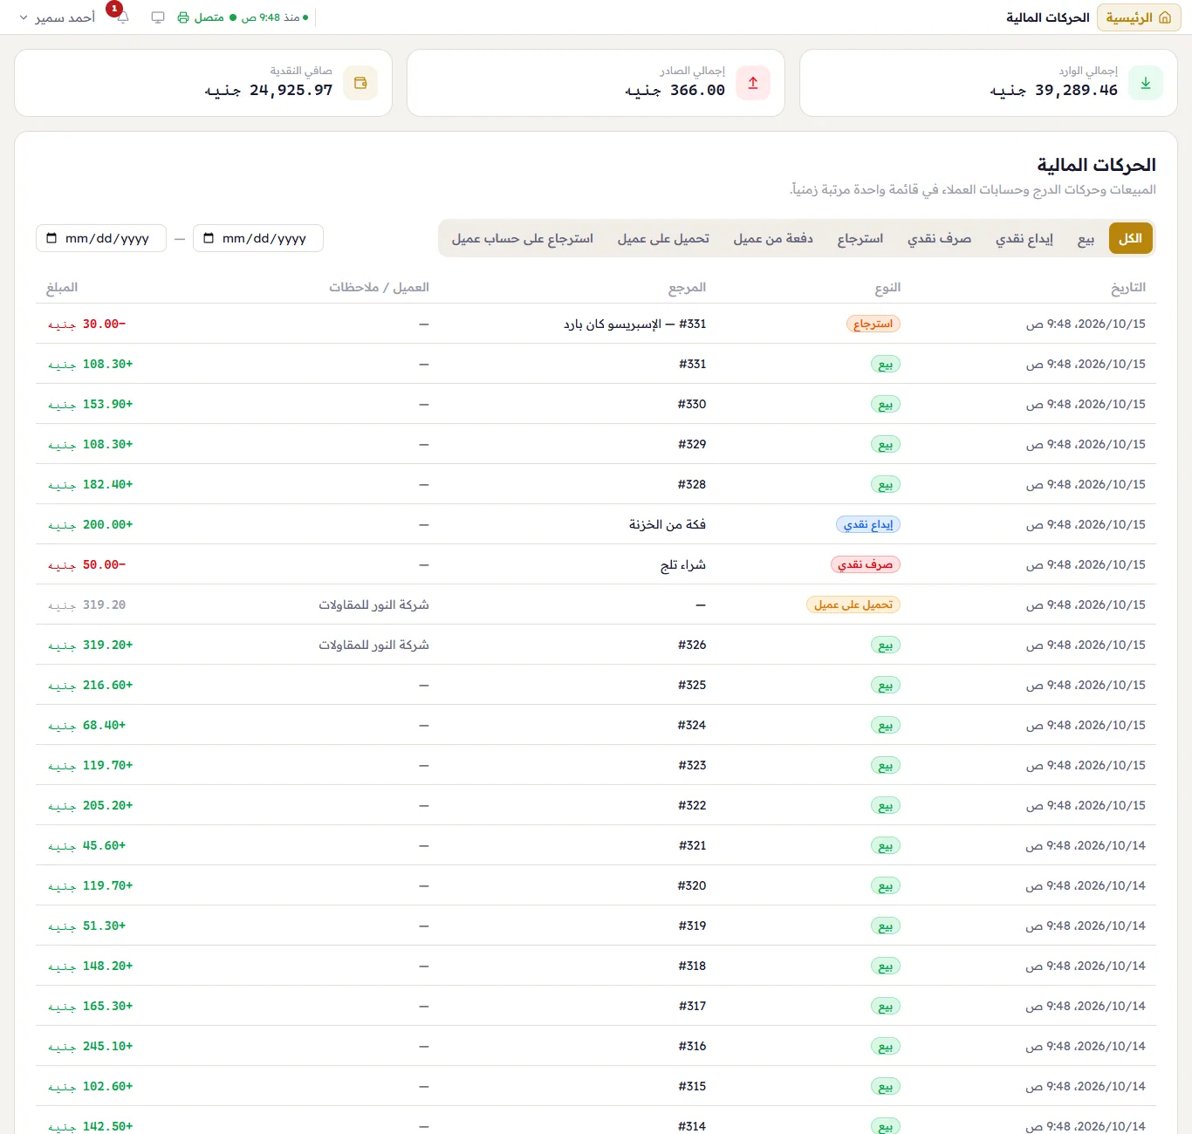Click the green download icon on إجمالي الوارد card
1192x1134 pixels.
pos(1146,83)
